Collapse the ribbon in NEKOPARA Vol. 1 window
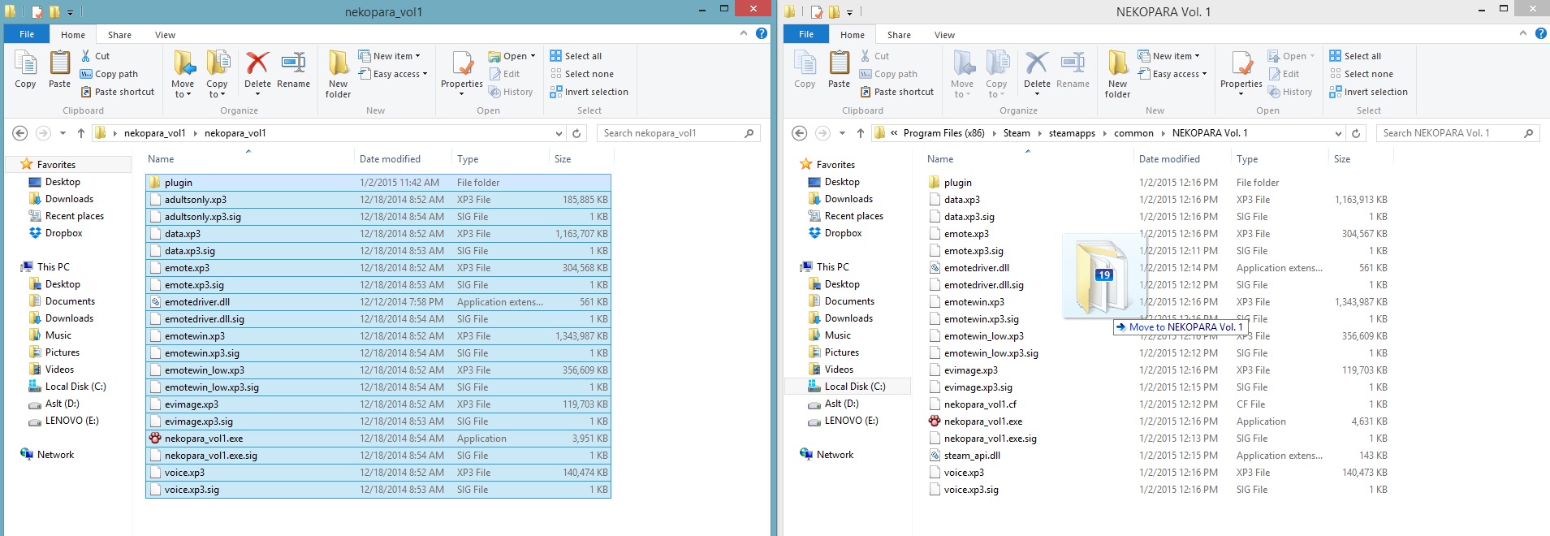1550x536 pixels. click(1523, 33)
